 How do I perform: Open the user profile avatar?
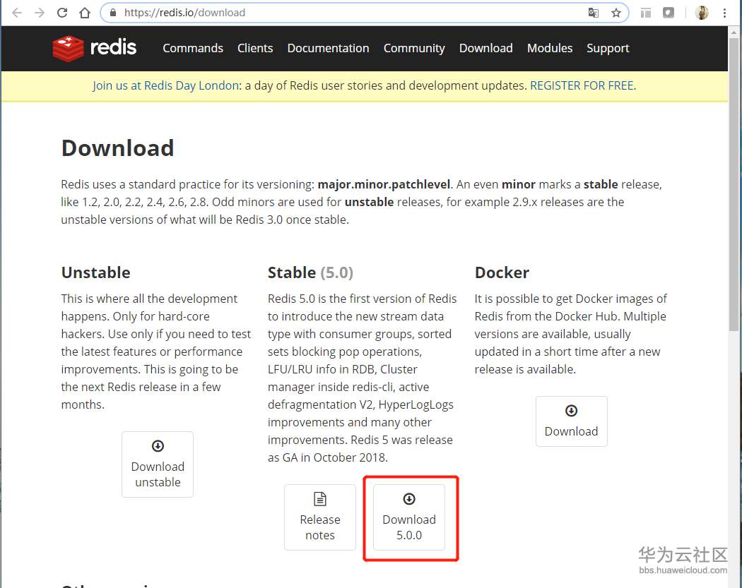click(x=701, y=13)
